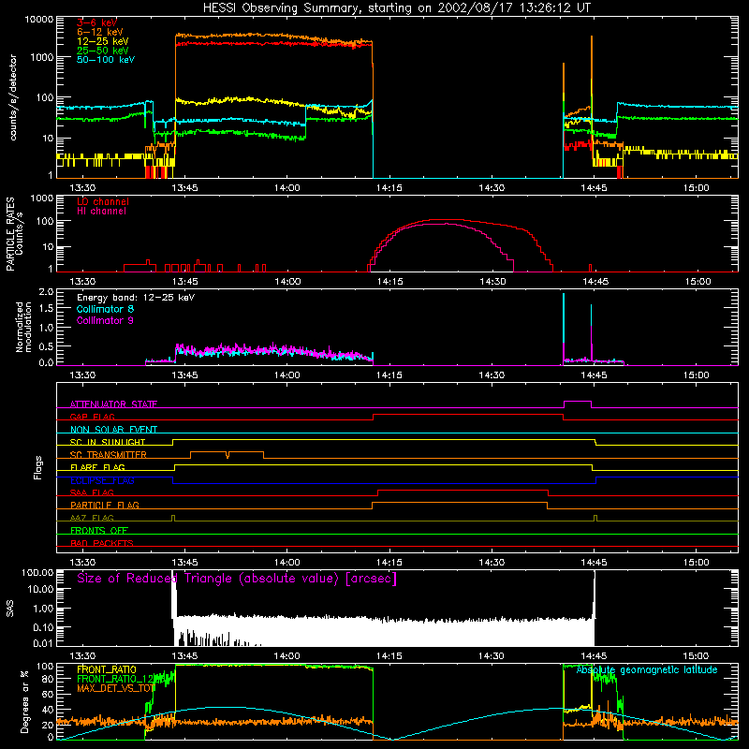Click the 14:00 time label under modulation panel
Viewport: 749px width, 749px height.
(x=287, y=375)
